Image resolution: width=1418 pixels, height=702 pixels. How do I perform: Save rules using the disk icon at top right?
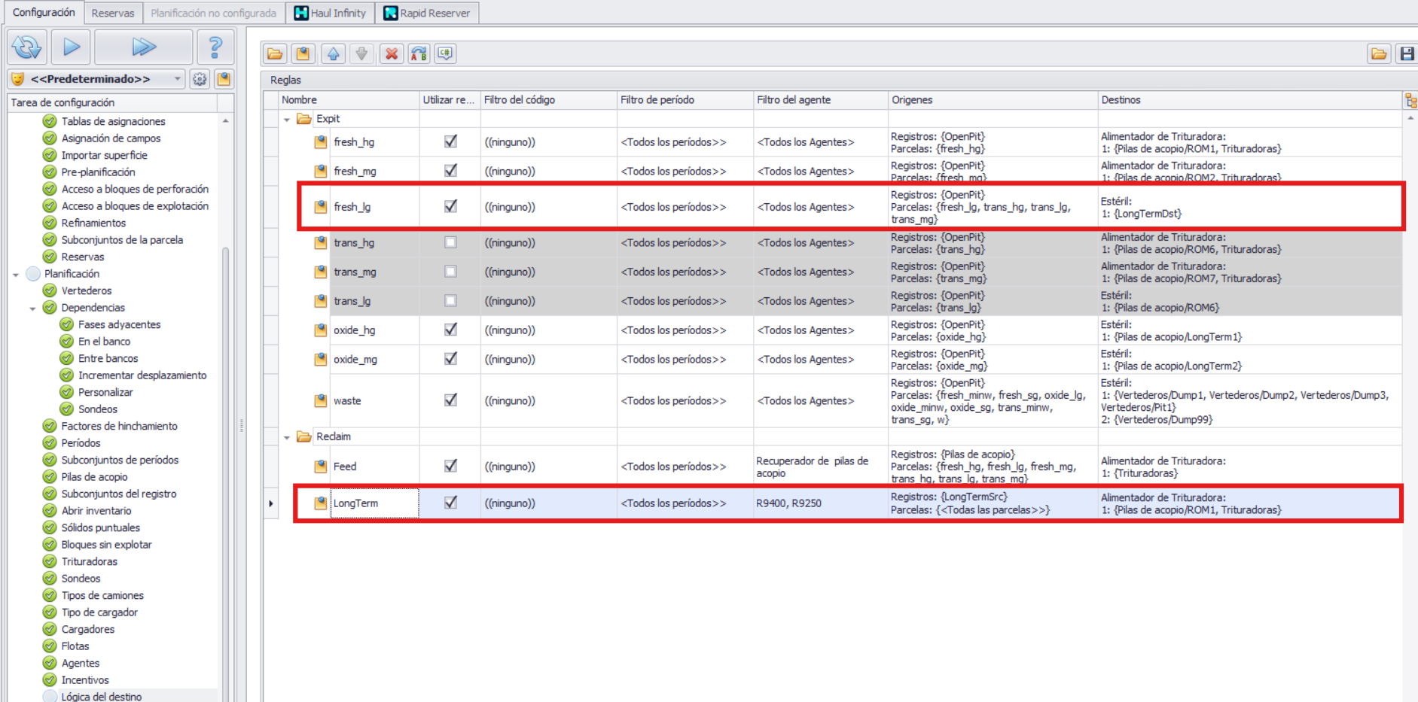[1407, 53]
